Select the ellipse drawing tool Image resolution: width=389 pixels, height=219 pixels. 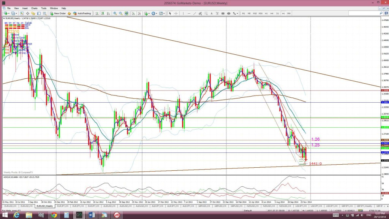click(228, 13)
